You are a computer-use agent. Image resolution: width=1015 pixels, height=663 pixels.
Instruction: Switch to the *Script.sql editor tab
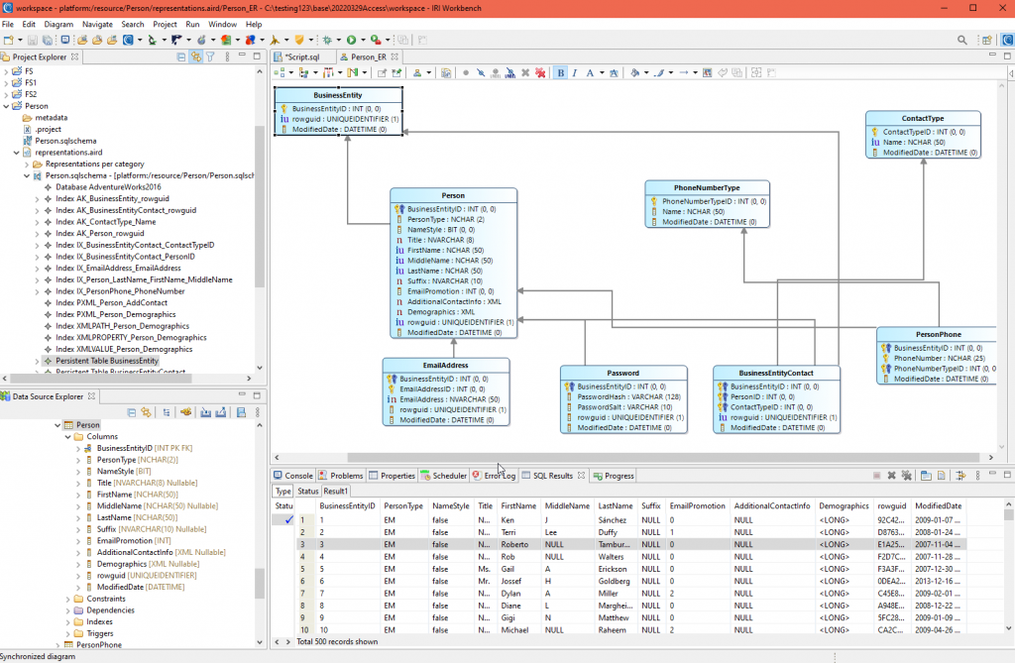point(301,56)
